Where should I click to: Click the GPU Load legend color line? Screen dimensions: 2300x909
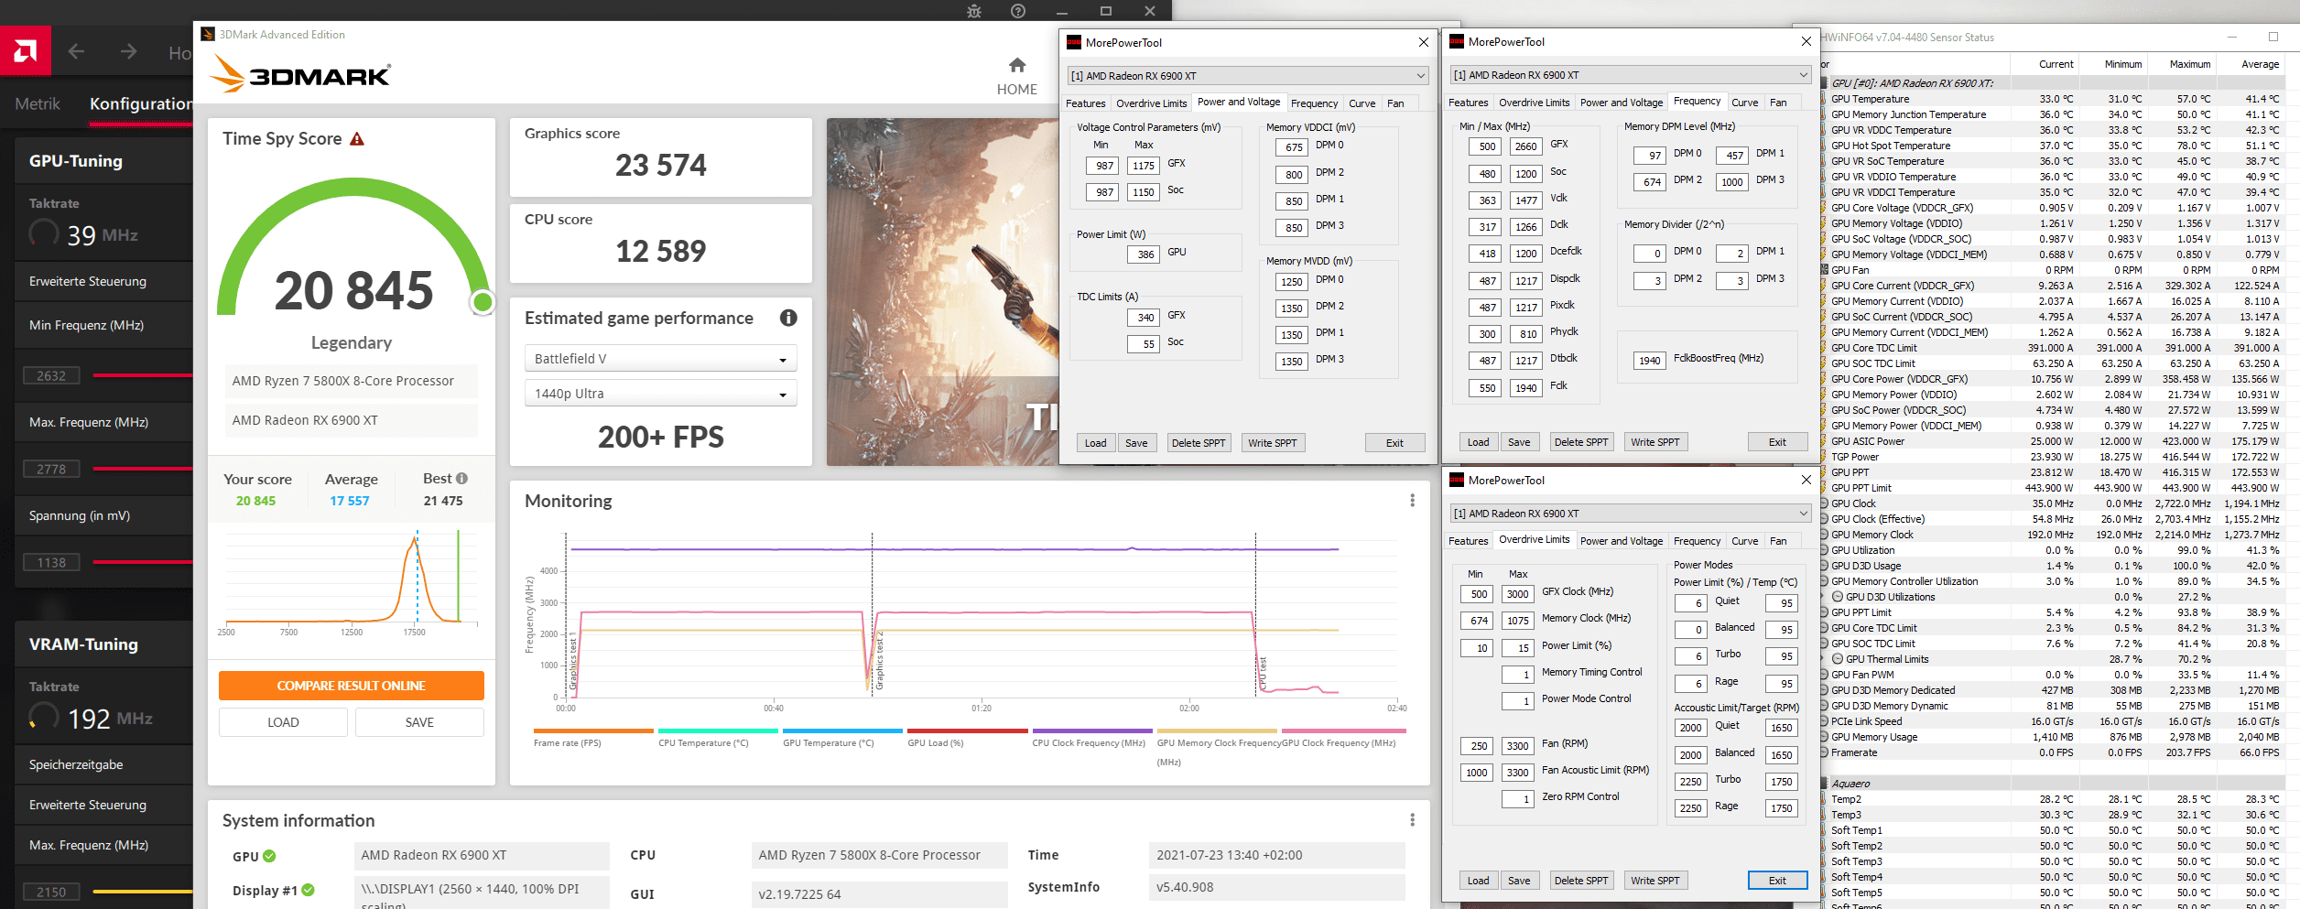[967, 730]
